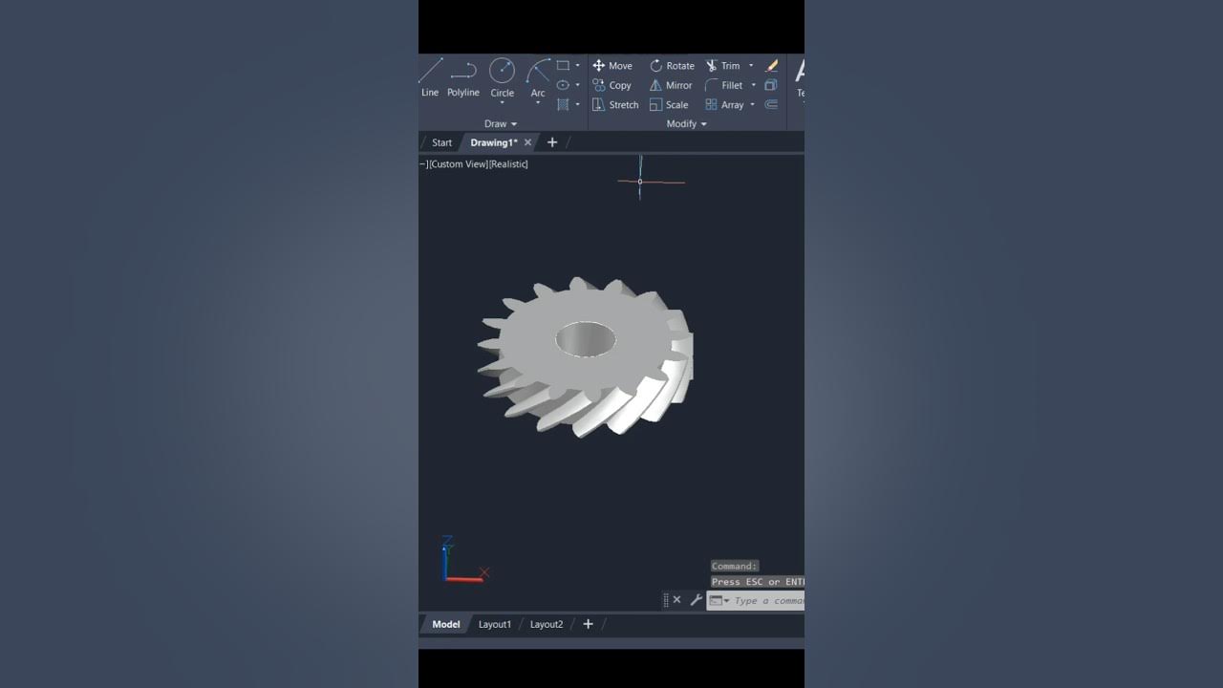
Task: Open the Rectangle tool dropdown arrow
Action: click(x=577, y=66)
